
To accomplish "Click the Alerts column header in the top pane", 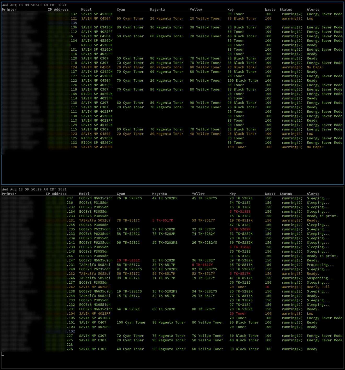I will [313, 10].
